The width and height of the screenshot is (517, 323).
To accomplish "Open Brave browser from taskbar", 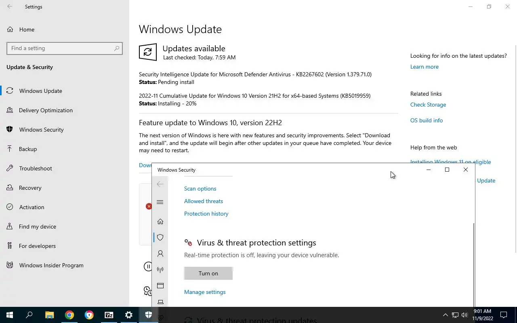I will [89, 315].
